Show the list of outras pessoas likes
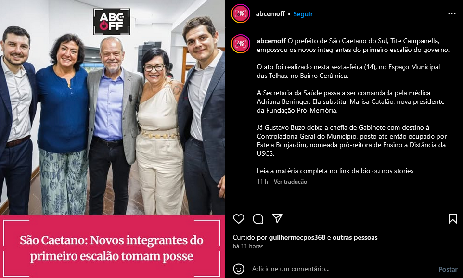The height and width of the screenshot is (278, 463). click(x=355, y=237)
